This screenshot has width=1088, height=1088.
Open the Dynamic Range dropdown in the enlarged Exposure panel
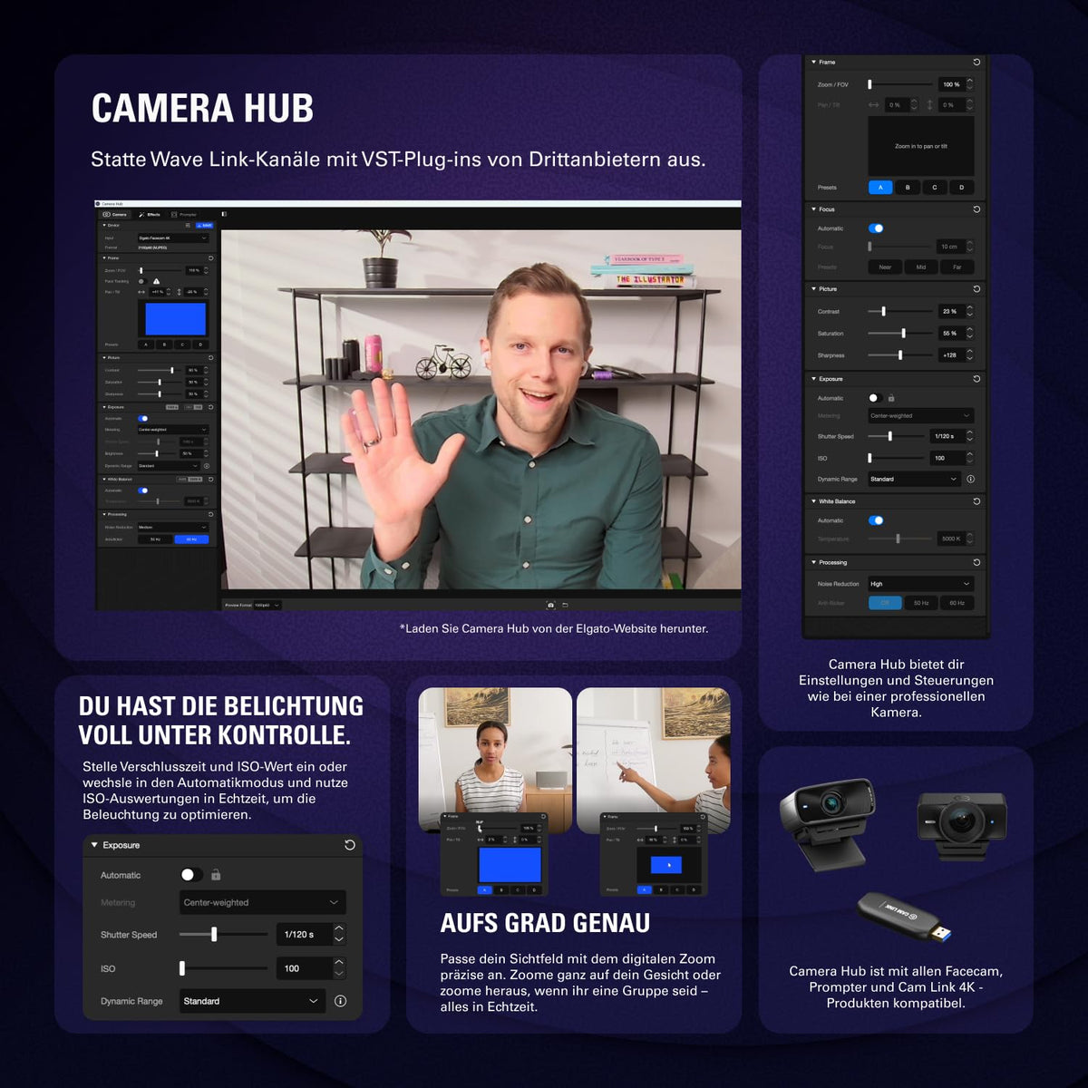[253, 1001]
